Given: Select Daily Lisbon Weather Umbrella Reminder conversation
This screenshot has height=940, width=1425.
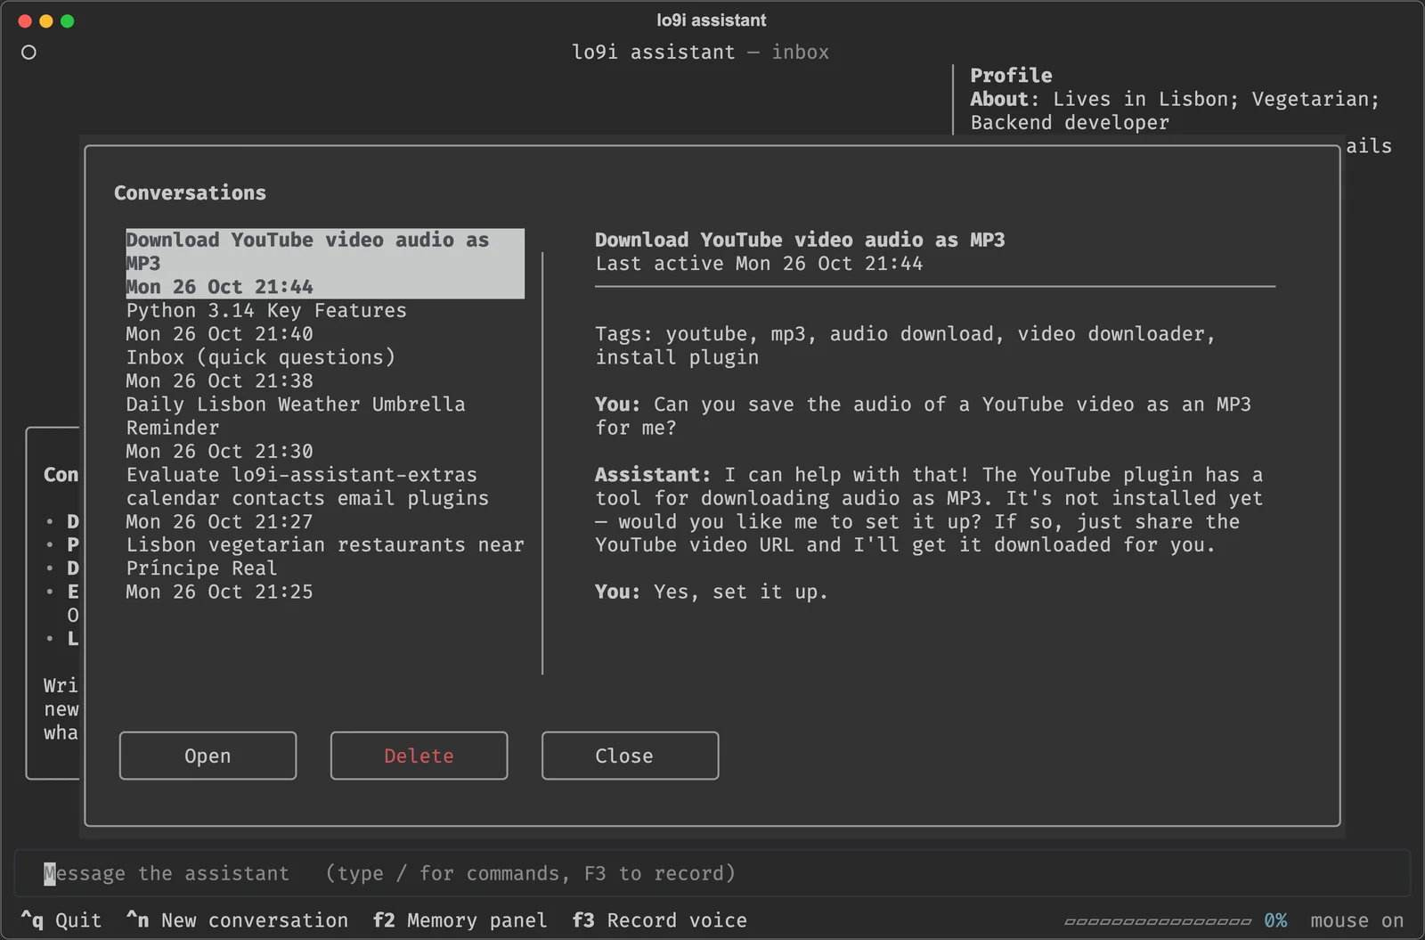Looking at the screenshot, I should pos(325,428).
